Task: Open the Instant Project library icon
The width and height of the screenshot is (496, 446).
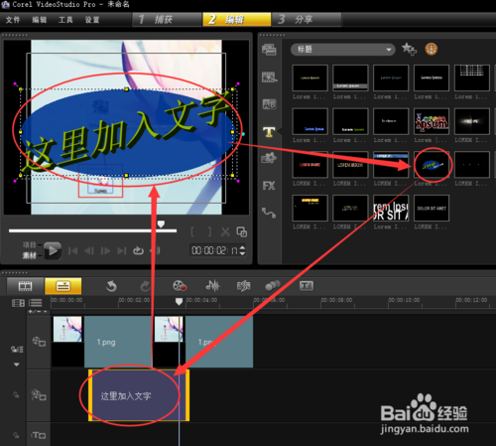Action: 269,77
